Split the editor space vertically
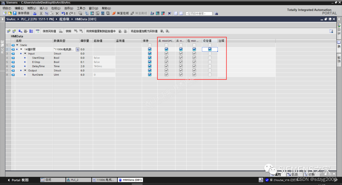 pyautogui.click(x=181, y=13)
